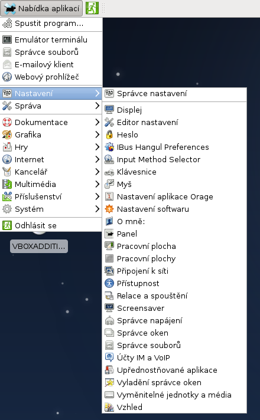Select Připojení k síti menu item
The height and width of the screenshot is (420, 260).
pos(174,271)
